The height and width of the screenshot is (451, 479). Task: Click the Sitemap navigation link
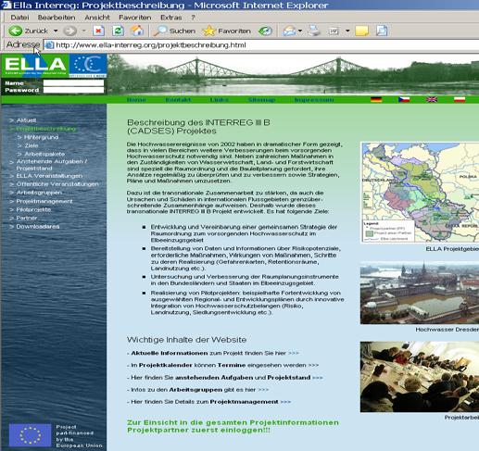click(261, 100)
